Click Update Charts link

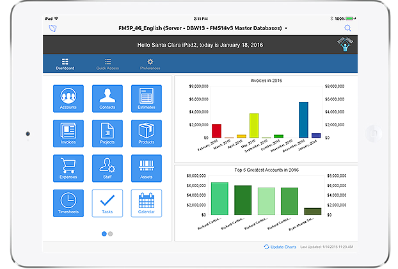click(x=280, y=247)
